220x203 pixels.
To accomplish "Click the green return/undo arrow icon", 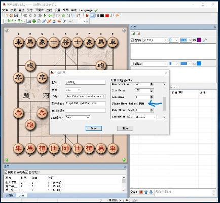I will 50,16.
